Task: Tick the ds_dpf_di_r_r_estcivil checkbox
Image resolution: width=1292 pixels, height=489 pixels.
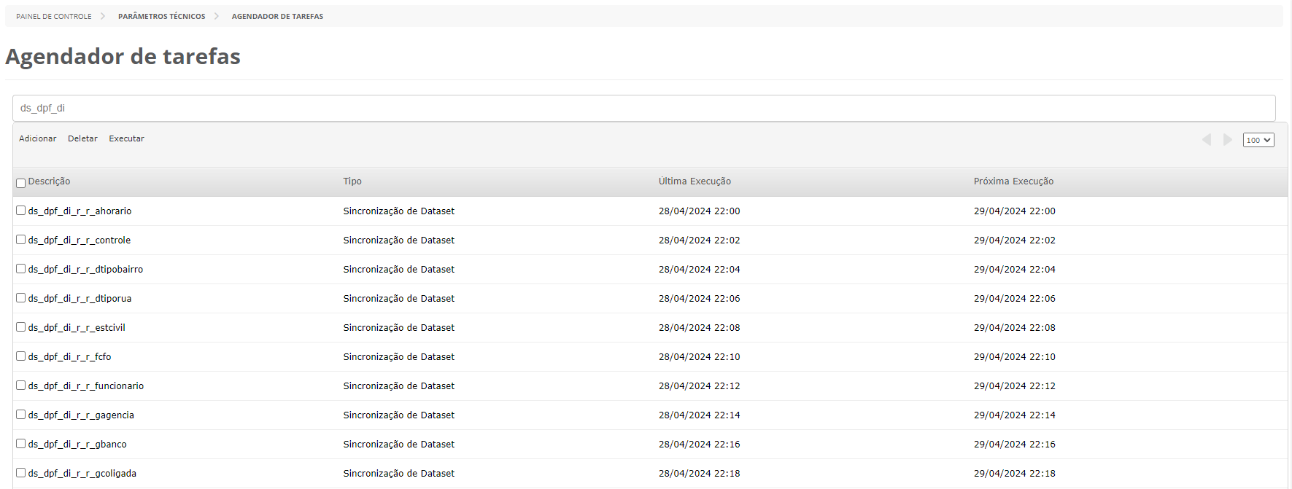Action: pos(21,327)
